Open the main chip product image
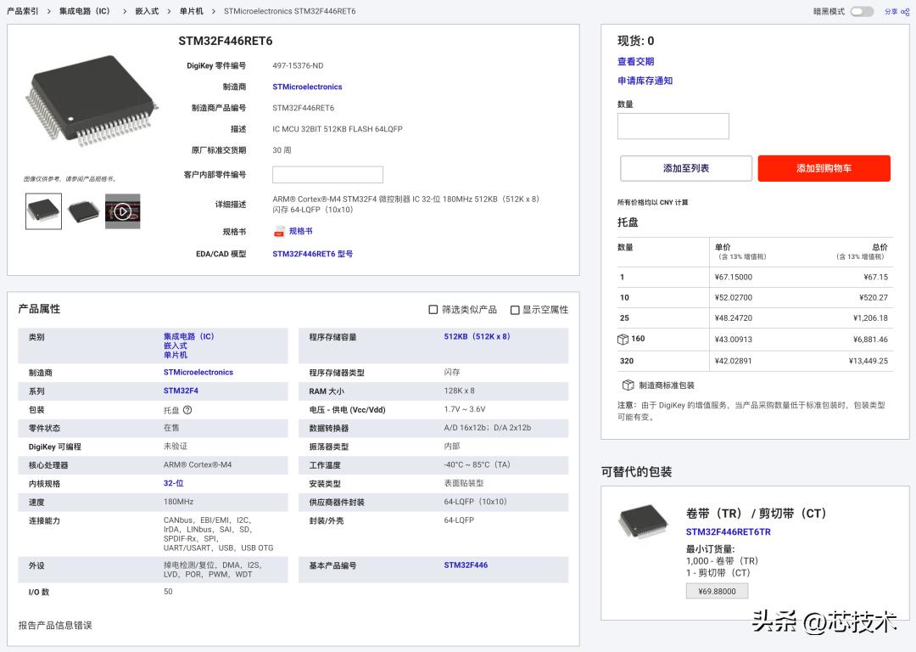Screen dimensions: 916x652 [91, 99]
